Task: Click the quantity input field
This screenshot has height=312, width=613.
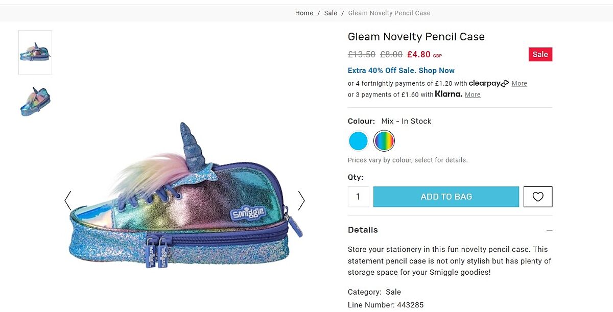Action: tap(358, 197)
